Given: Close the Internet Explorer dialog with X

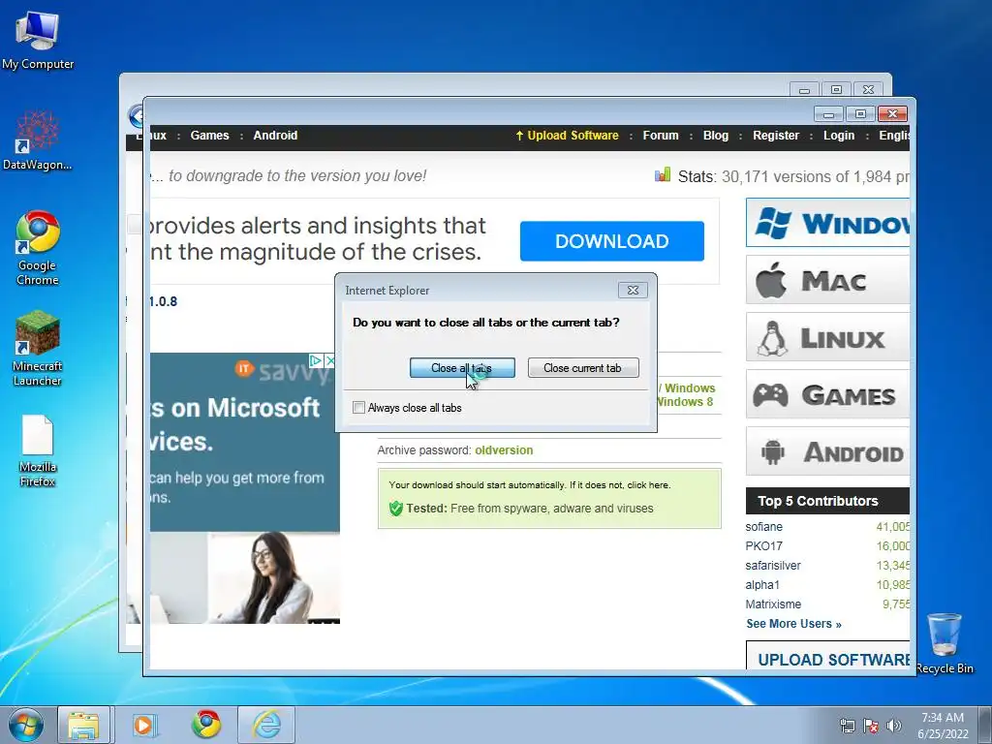Looking at the screenshot, I should pyautogui.click(x=633, y=290).
